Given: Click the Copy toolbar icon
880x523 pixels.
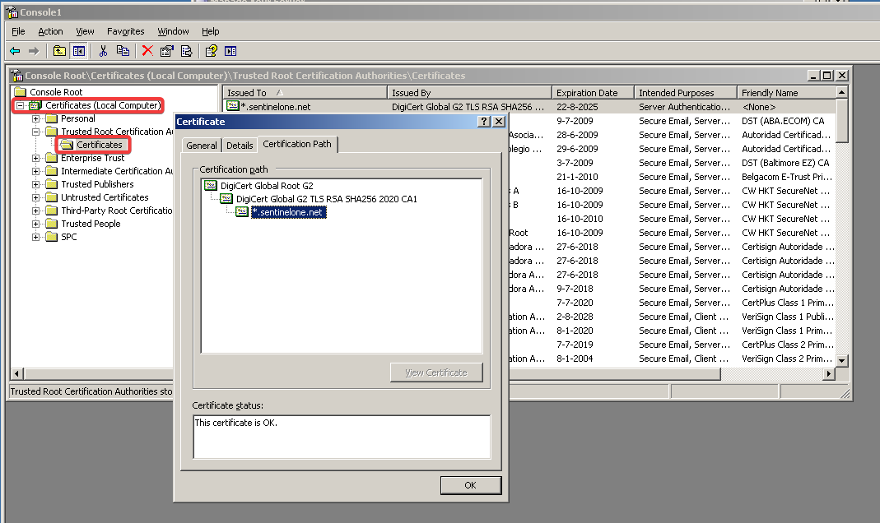Looking at the screenshot, I should point(123,51).
